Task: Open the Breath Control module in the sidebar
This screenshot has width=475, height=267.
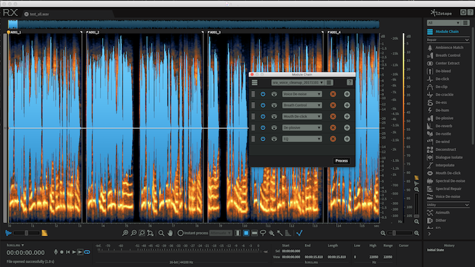Action: 444,55
